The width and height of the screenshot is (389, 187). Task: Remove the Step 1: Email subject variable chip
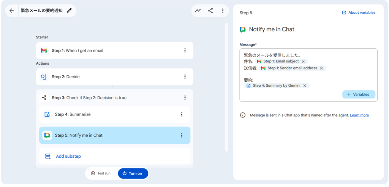(303, 62)
